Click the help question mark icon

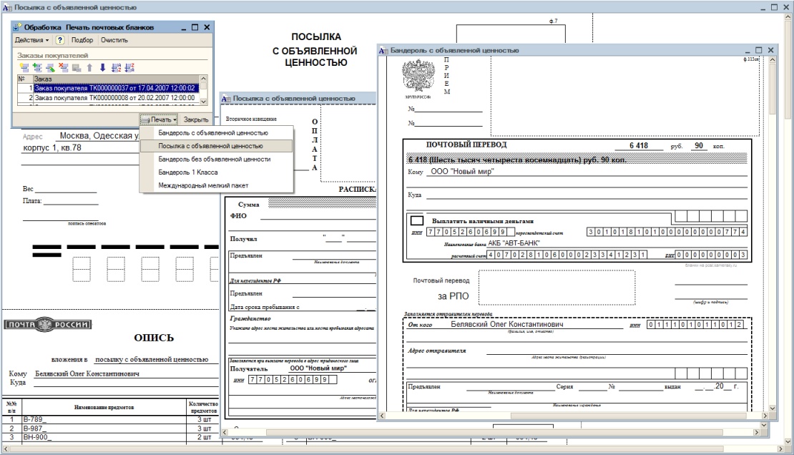[60, 40]
